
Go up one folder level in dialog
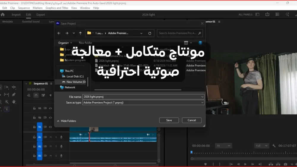(80, 33)
